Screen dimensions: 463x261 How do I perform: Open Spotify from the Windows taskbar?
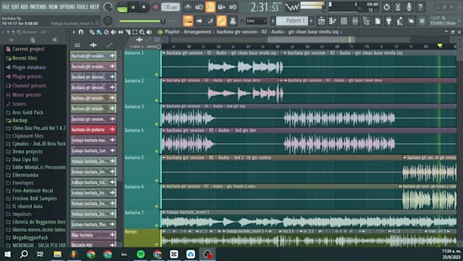(141, 254)
